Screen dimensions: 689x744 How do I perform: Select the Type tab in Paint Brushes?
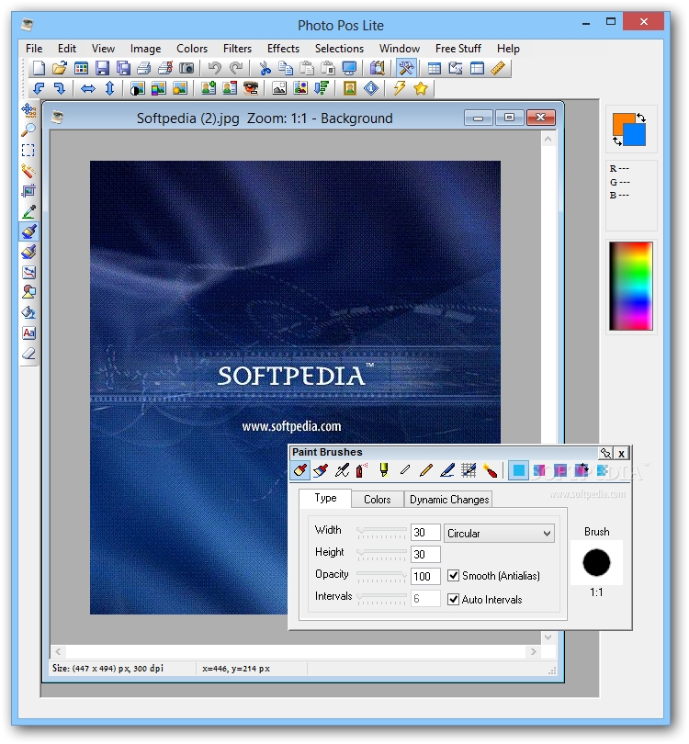[x=325, y=498]
